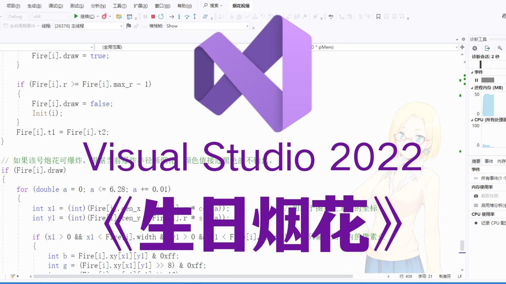The image size is (506, 284).
Task: Click the Break All pause icon
Action: (145, 16)
